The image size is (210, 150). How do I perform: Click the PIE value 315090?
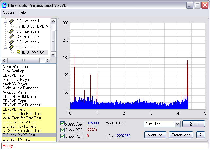93,123
